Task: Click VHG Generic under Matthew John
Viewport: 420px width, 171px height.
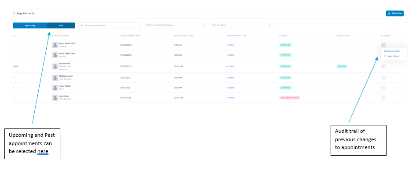Action: click(x=65, y=79)
